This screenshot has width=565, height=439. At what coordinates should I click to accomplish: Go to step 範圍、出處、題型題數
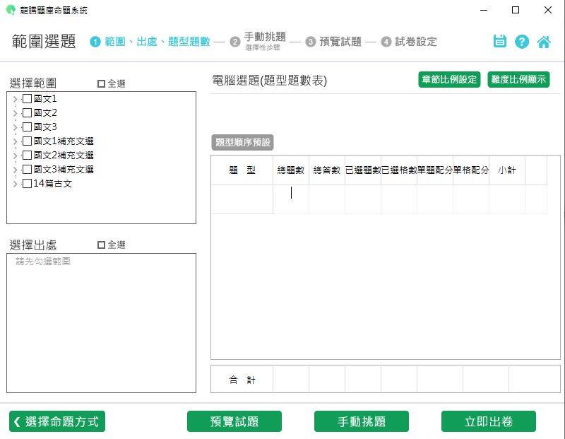[x=157, y=42]
